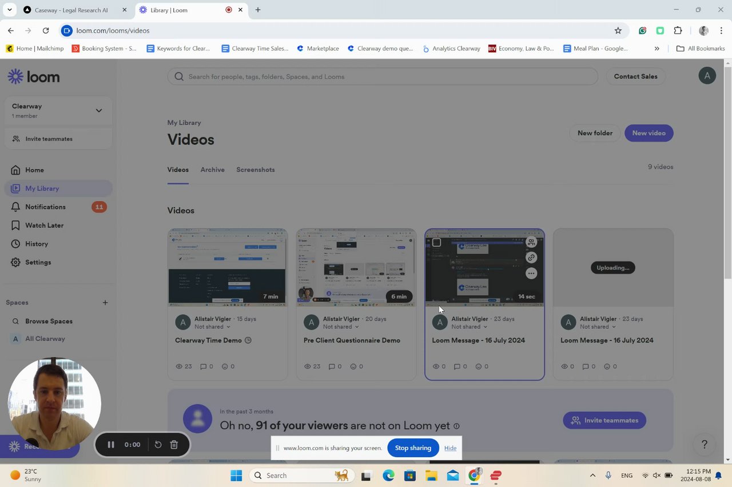Open 'Not shared' dropdown on the uploading video card
Image resolution: width=732 pixels, height=487 pixels.
pos(598,327)
